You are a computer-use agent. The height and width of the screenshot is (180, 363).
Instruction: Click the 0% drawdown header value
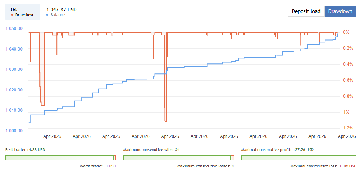14,10
